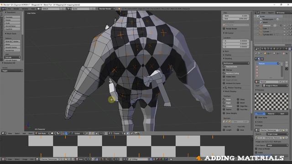Open Edit Mode dropdown
Viewport: 292px width, 164px height.
(42, 133)
